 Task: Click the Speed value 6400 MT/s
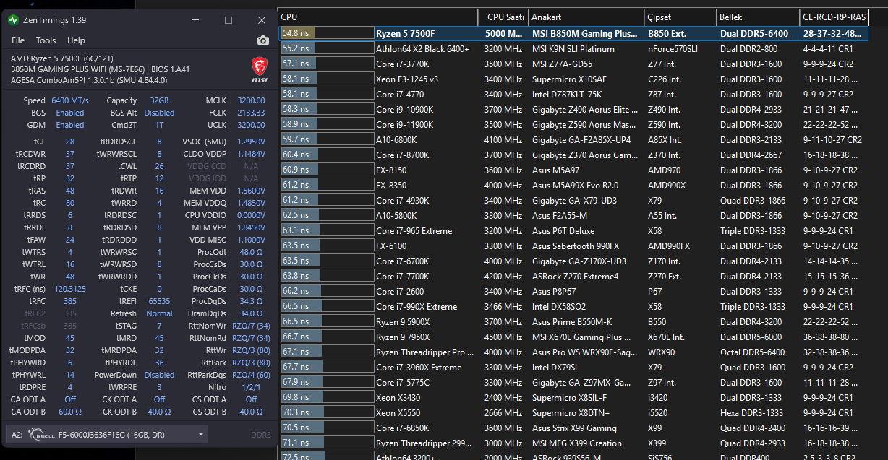tap(70, 100)
